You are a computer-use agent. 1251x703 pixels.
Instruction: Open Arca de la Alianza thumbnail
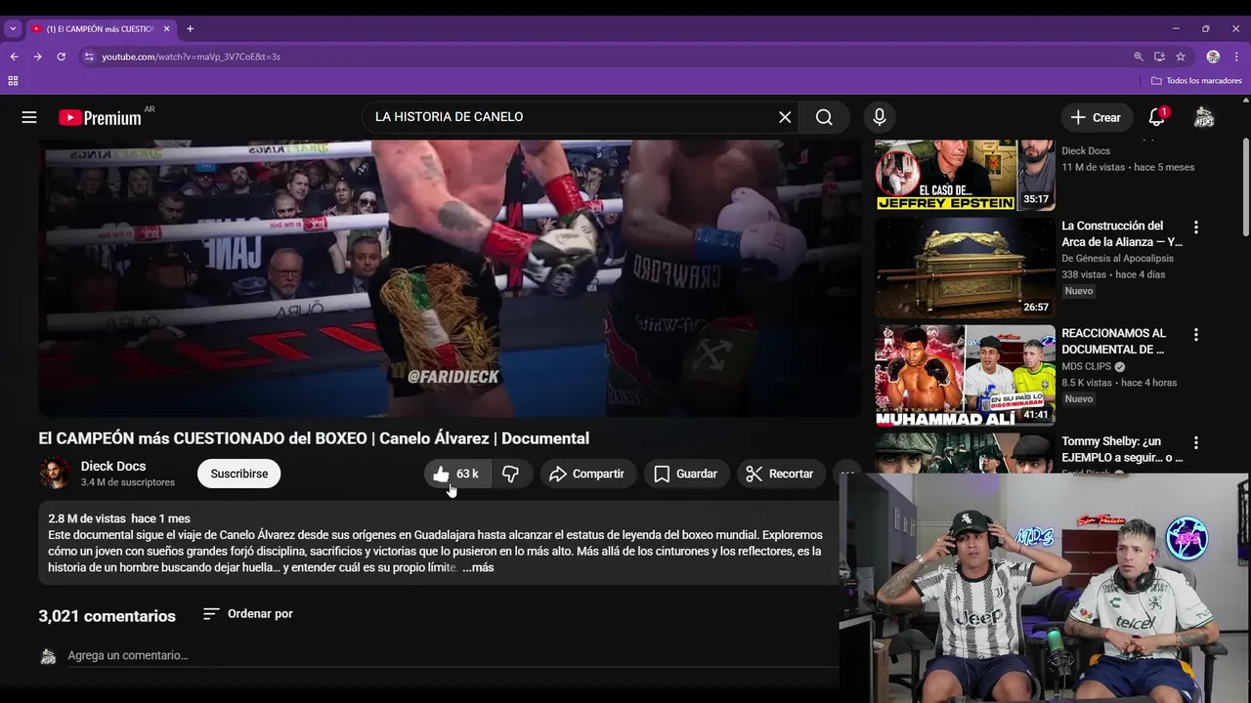[965, 268]
